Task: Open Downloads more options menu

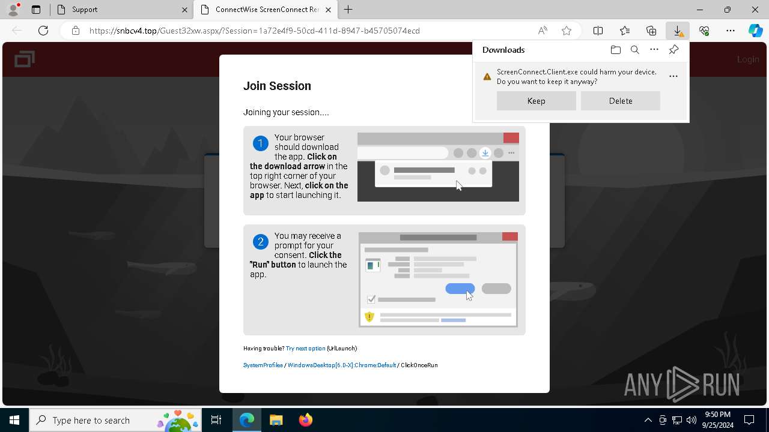Action: click(x=654, y=50)
